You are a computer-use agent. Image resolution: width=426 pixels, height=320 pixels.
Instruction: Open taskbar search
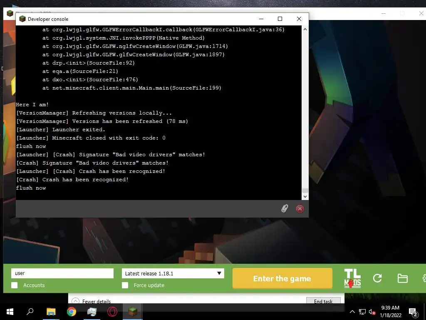coord(30,312)
